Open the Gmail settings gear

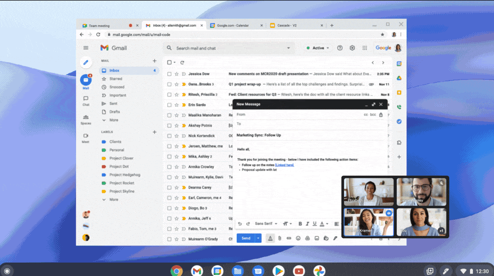click(352, 48)
